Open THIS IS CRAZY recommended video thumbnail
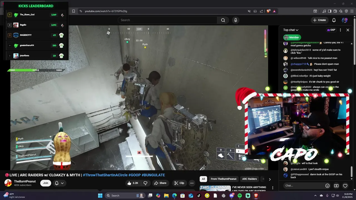Screen dimensions: 356x200 (x=215, y=188)
